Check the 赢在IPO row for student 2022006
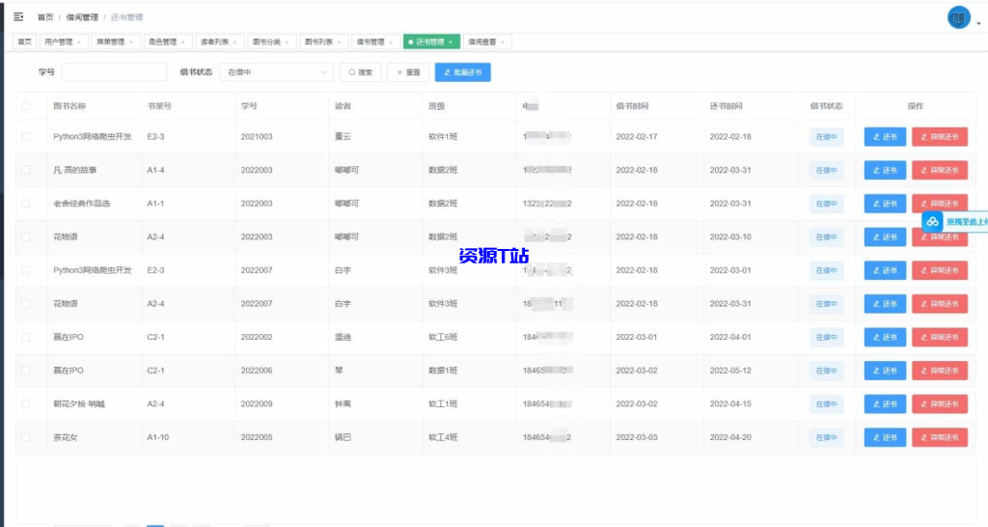 coord(26,370)
